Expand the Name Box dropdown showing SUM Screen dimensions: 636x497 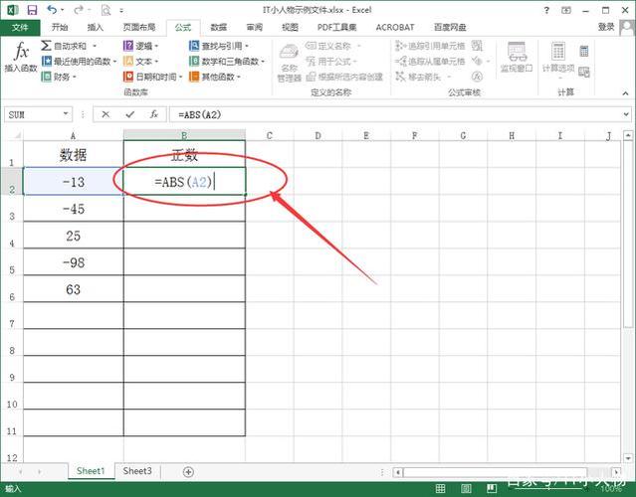66,114
